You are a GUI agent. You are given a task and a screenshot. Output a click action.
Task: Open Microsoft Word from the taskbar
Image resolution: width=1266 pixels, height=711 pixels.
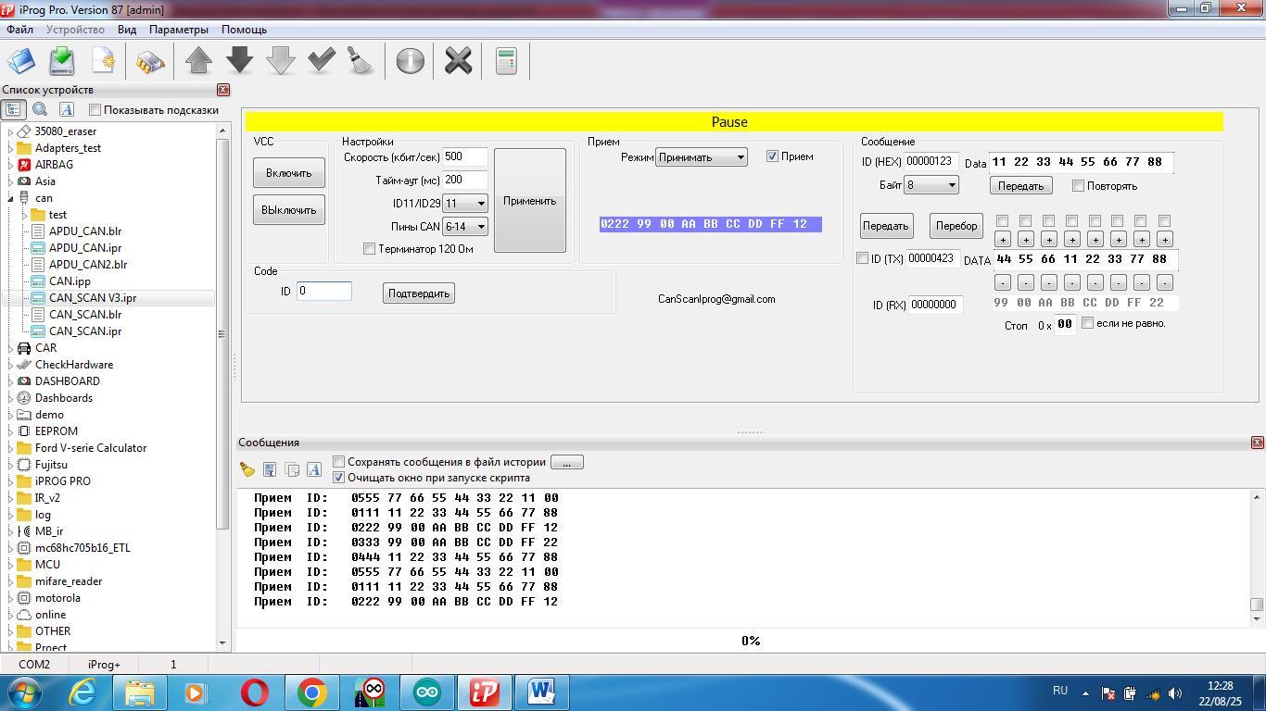tap(542, 692)
